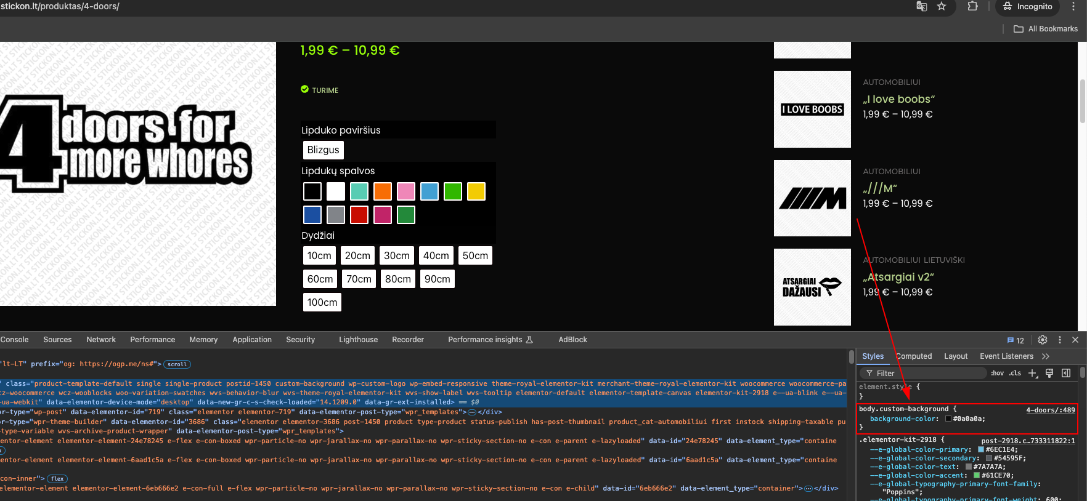Open the post-2918 stylesheet source link
Image resolution: width=1087 pixels, height=501 pixels.
[x=1028, y=441]
